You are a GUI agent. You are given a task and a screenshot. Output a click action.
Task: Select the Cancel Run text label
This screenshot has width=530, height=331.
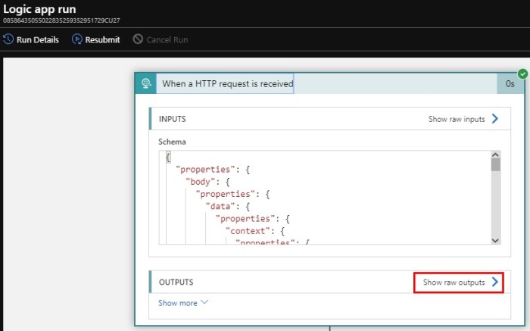[167, 39]
